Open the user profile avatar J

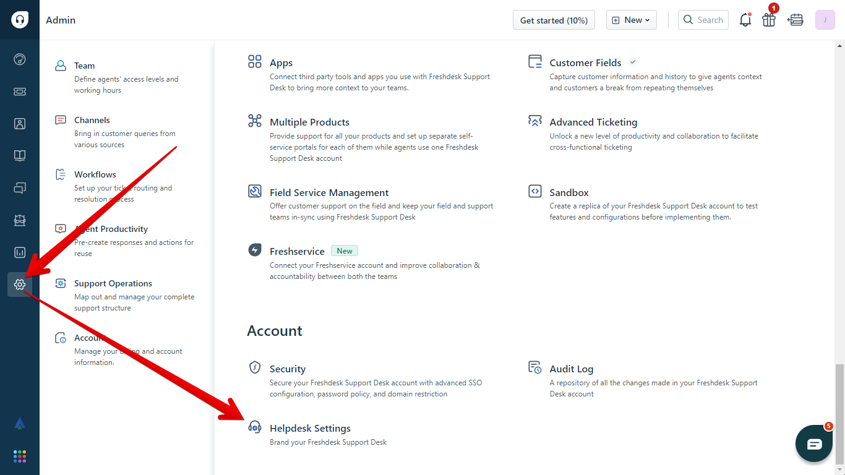(x=825, y=20)
